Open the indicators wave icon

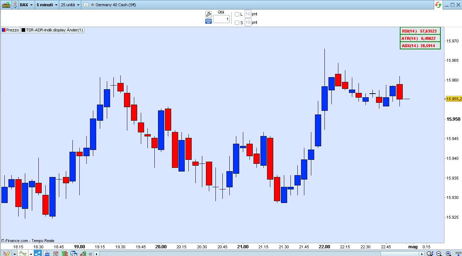23,253
